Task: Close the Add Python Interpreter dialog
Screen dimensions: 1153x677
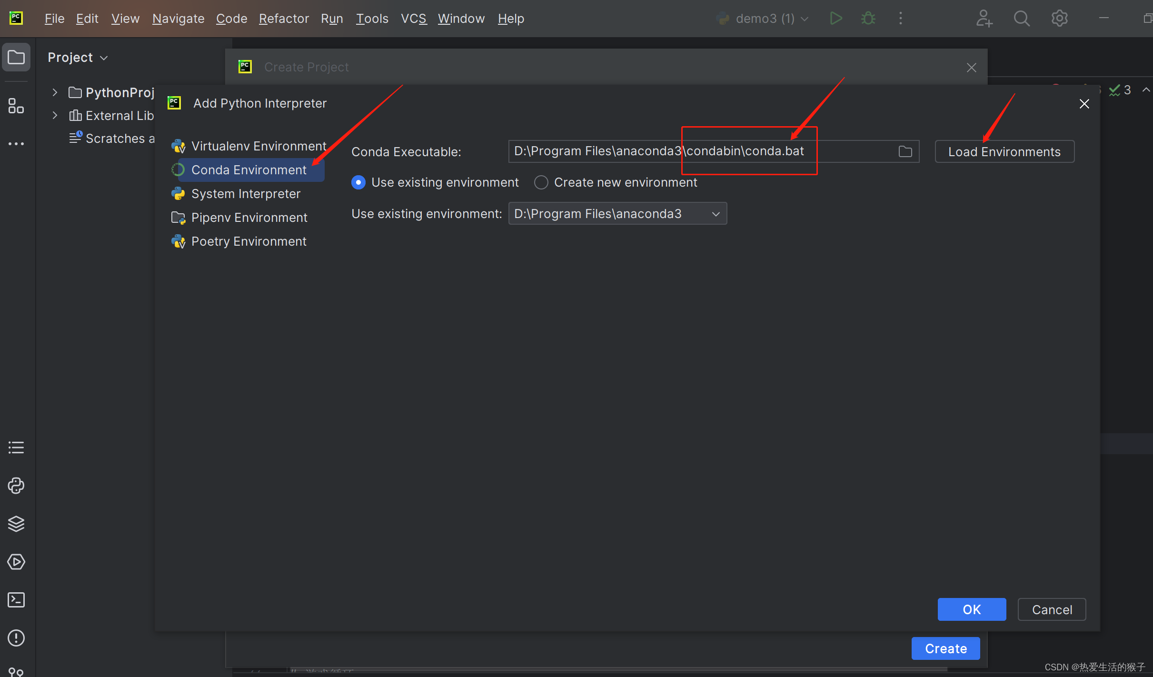Action: (x=1084, y=104)
